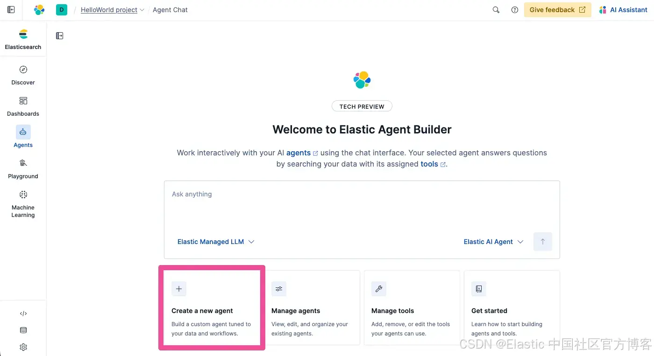The width and height of the screenshot is (654, 356).
Task: Click the send arrow button
Action: click(x=543, y=242)
